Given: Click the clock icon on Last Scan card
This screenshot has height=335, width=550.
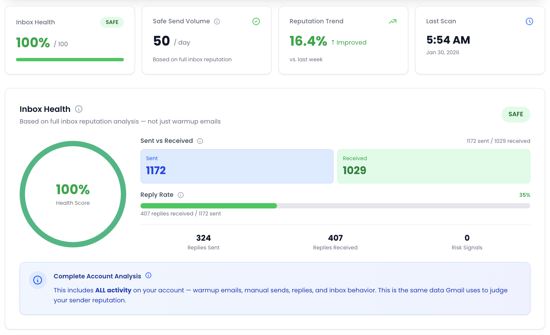Looking at the screenshot, I should pos(529,21).
